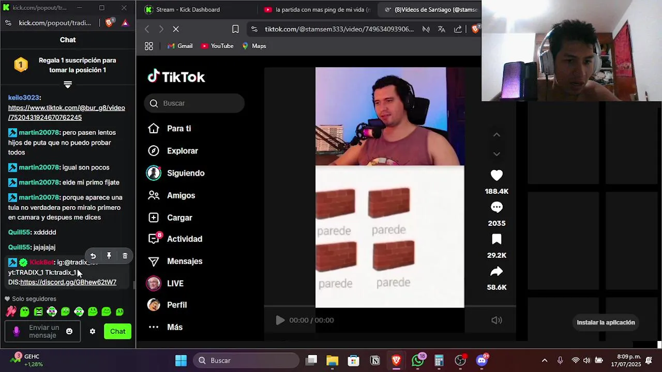The height and width of the screenshot is (372, 662).
Task: Open the Explorar compass icon
Action: (x=154, y=151)
